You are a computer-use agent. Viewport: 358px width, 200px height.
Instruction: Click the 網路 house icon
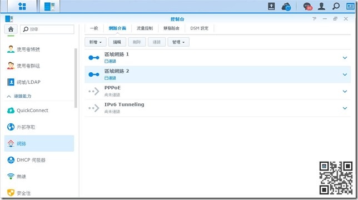[x=11, y=143]
